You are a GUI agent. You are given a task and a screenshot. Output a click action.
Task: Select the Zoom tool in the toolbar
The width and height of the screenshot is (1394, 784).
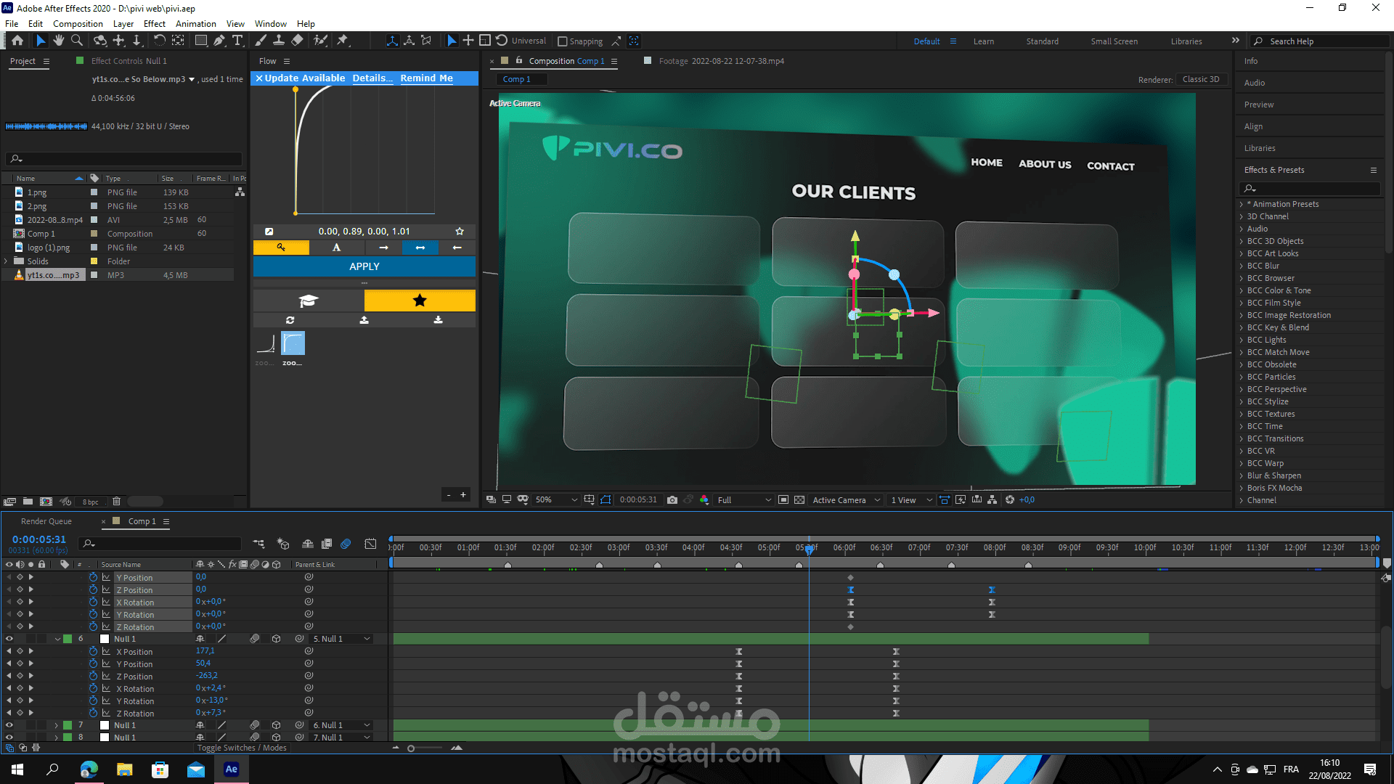point(77,41)
